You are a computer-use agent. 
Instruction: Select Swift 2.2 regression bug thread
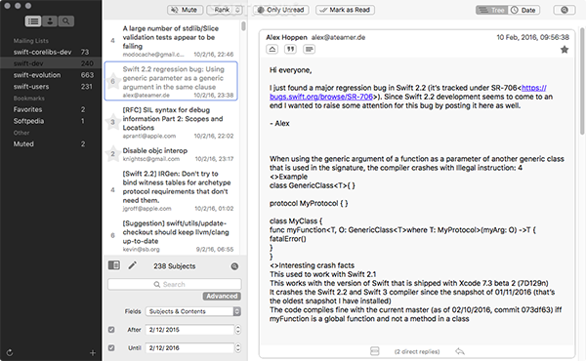pyautogui.click(x=171, y=81)
